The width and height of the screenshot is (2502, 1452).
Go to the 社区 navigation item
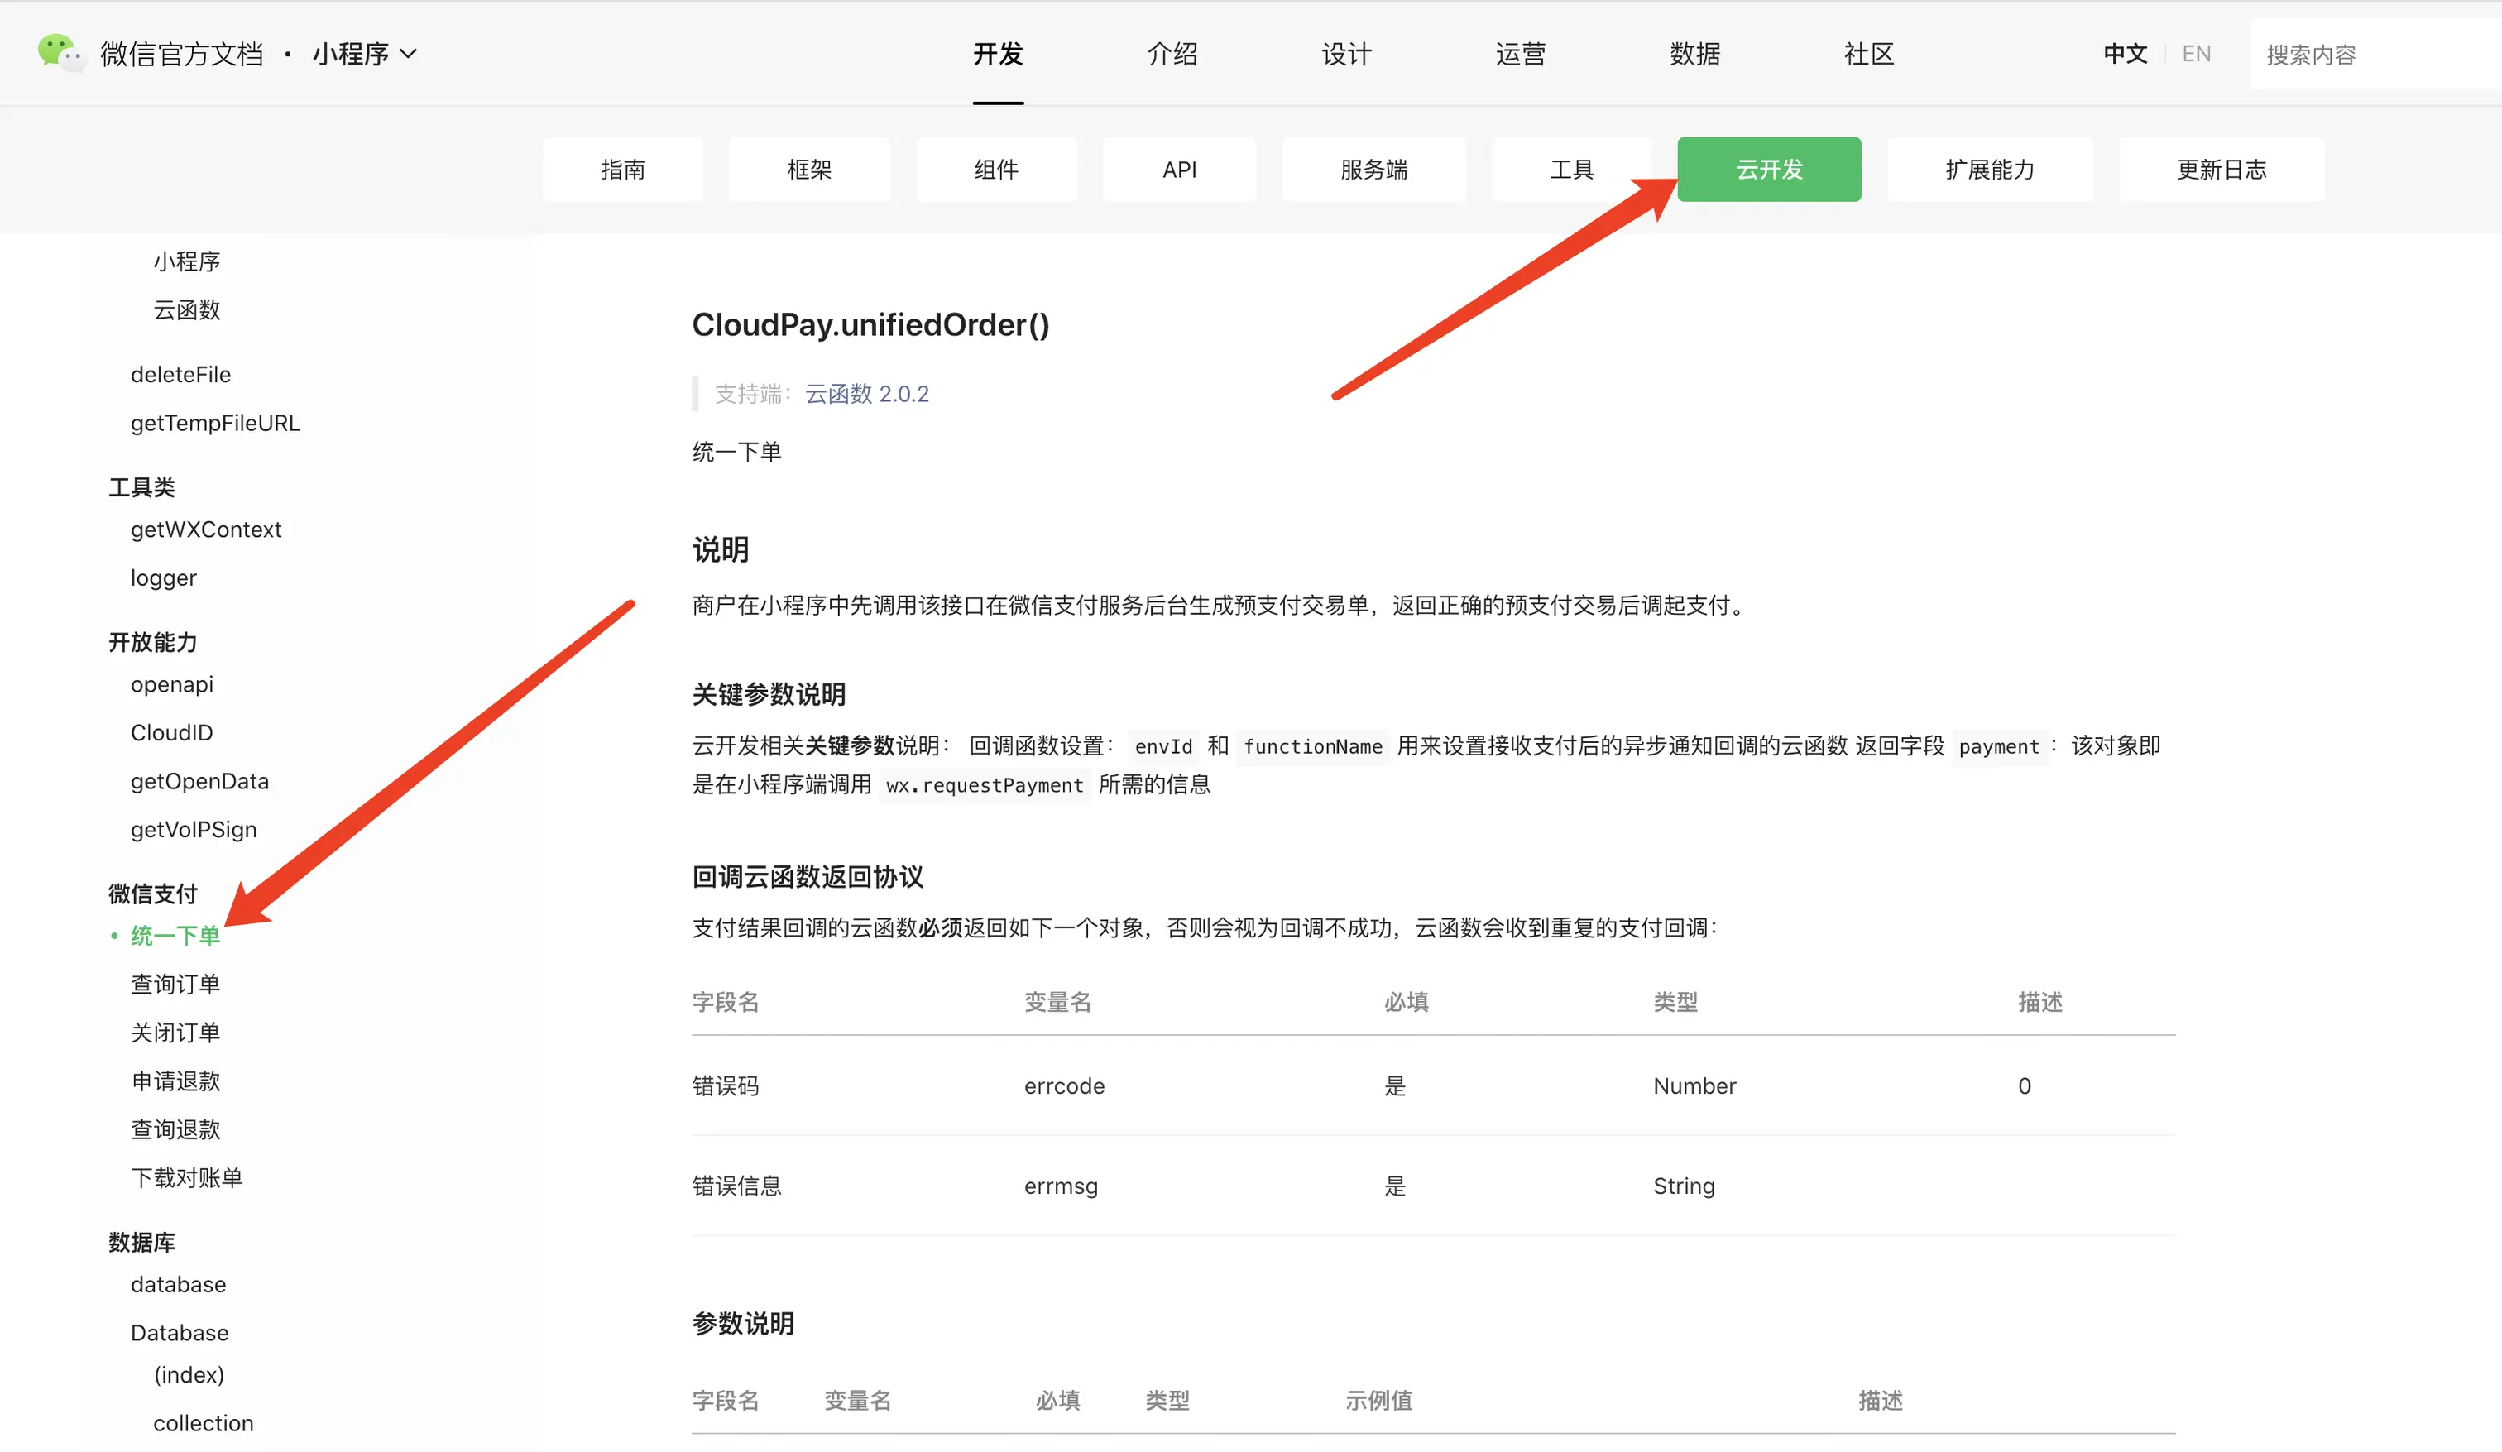[1868, 54]
